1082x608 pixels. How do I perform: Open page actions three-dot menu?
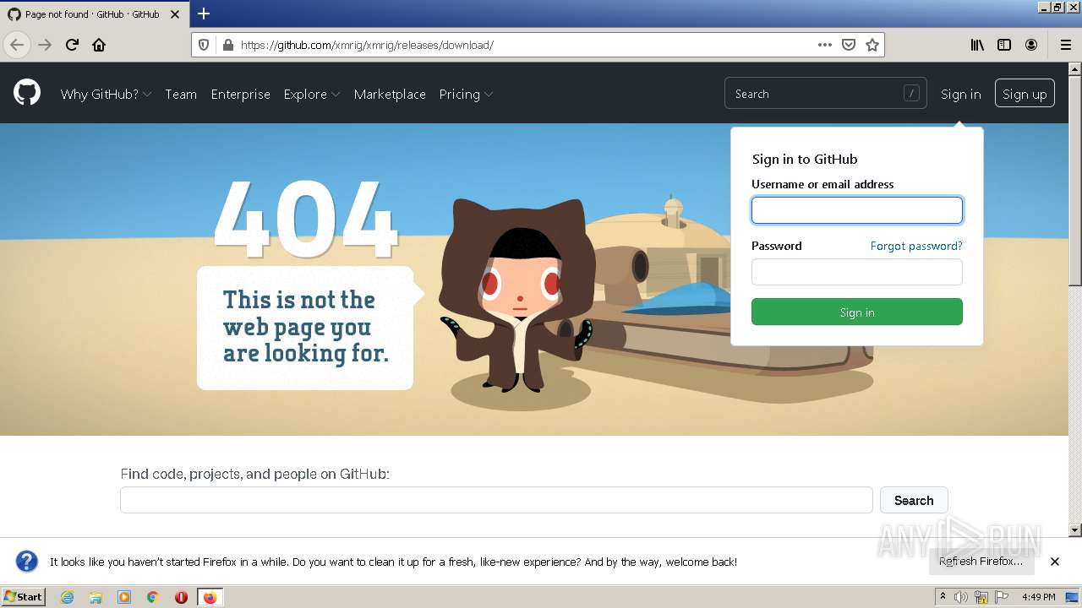[824, 45]
